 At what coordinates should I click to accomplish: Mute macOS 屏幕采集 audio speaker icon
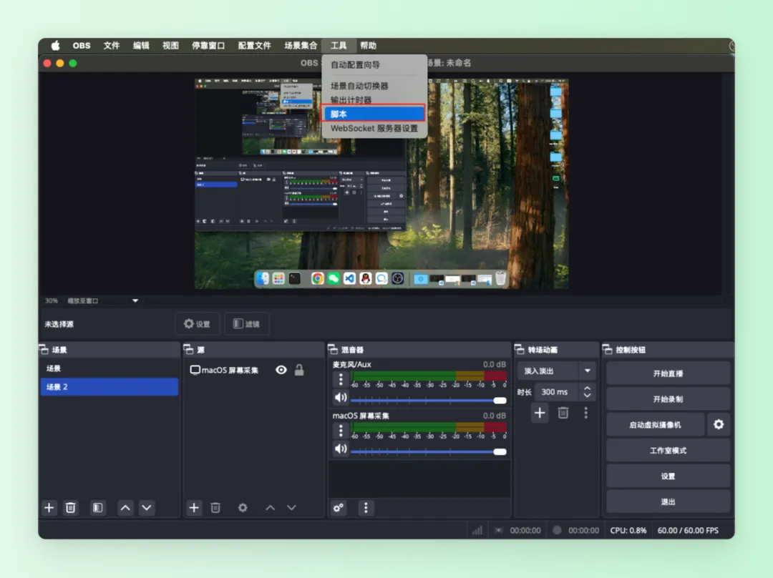tap(341, 449)
